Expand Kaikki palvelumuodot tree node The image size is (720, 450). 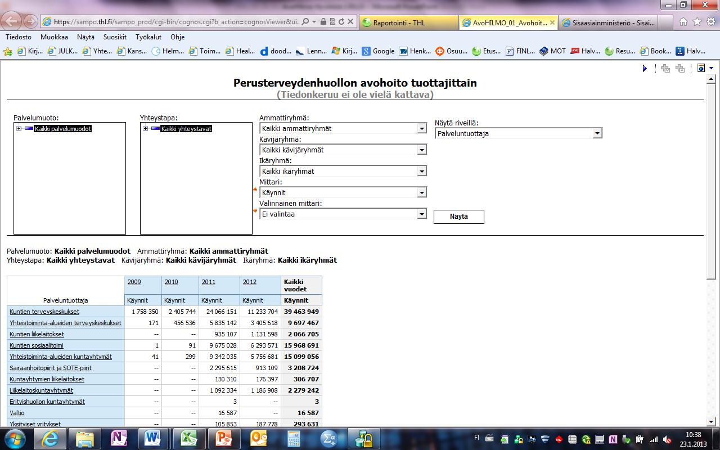coord(19,129)
